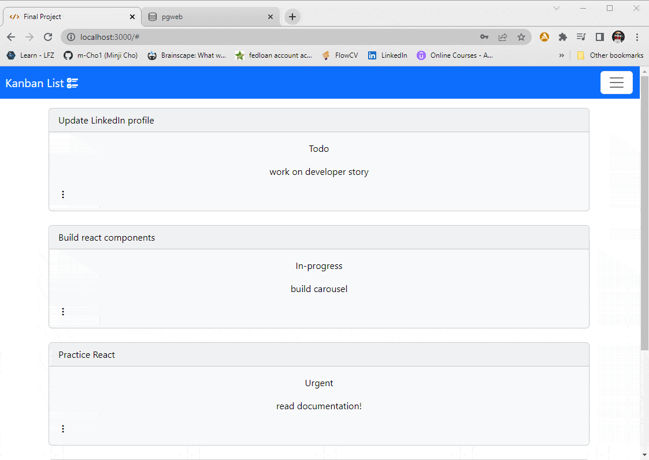Open saved passwords key icon
This screenshot has width=649, height=460.
pos(484,37)
